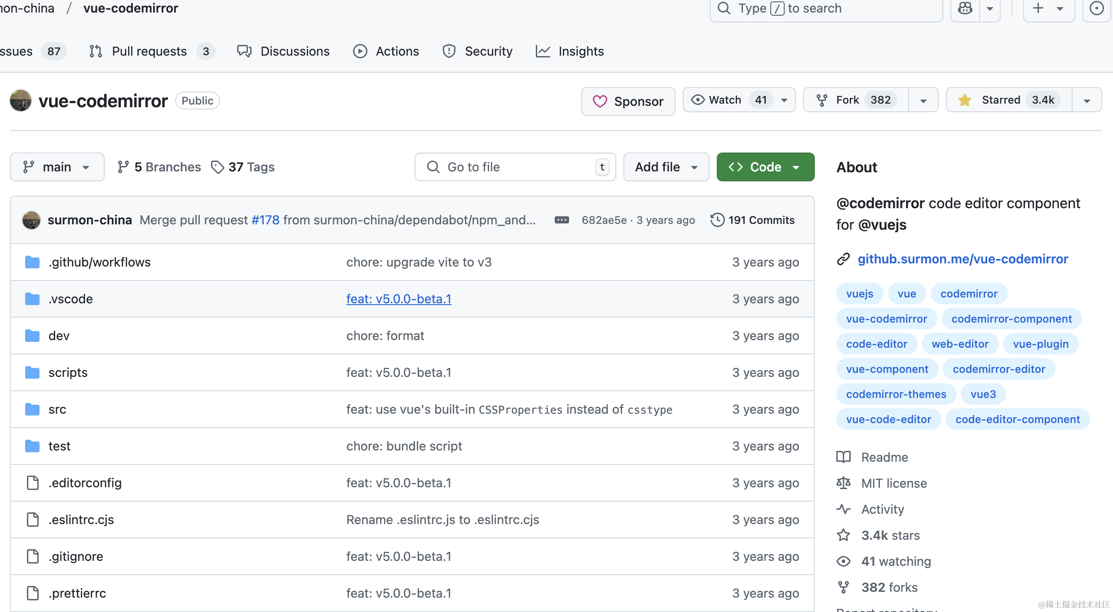The height and width of the screenshot is (612, 1113).
Task: Open the main branch dropdown
Action: (57, 167)
